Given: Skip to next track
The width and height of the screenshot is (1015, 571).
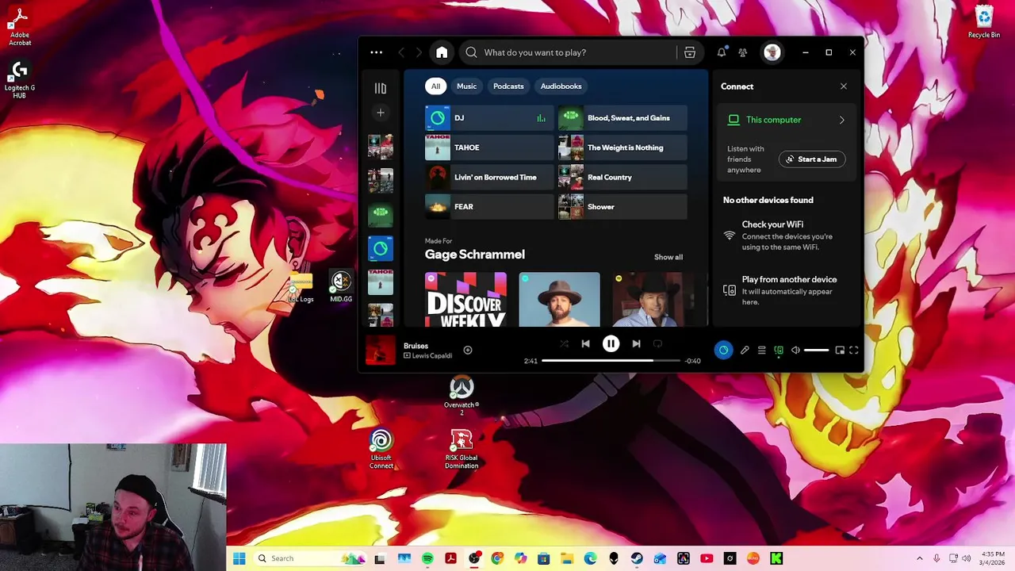Looking at the screenshot, I should [636, 343].
